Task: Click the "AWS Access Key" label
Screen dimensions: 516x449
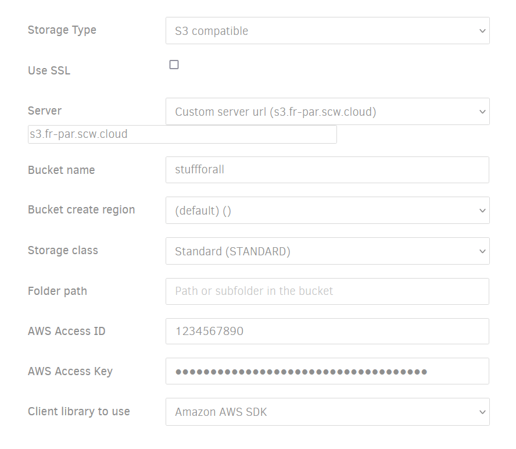Action: click(x=70, y=371)
